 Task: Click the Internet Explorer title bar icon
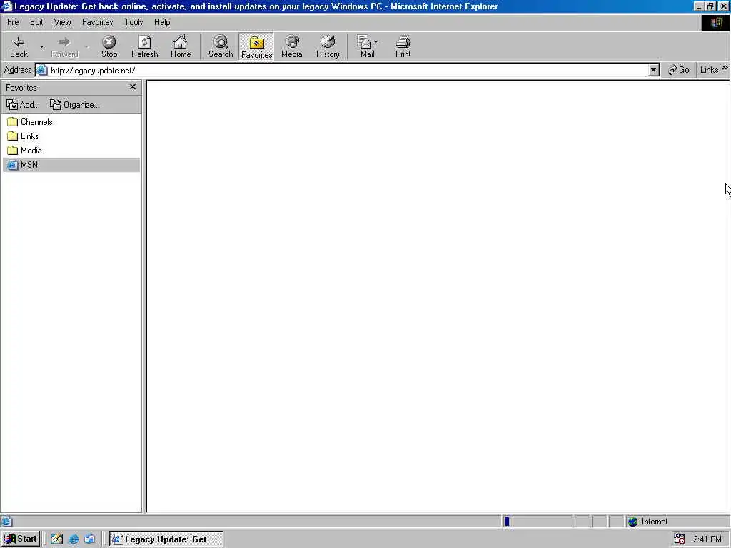6,6
